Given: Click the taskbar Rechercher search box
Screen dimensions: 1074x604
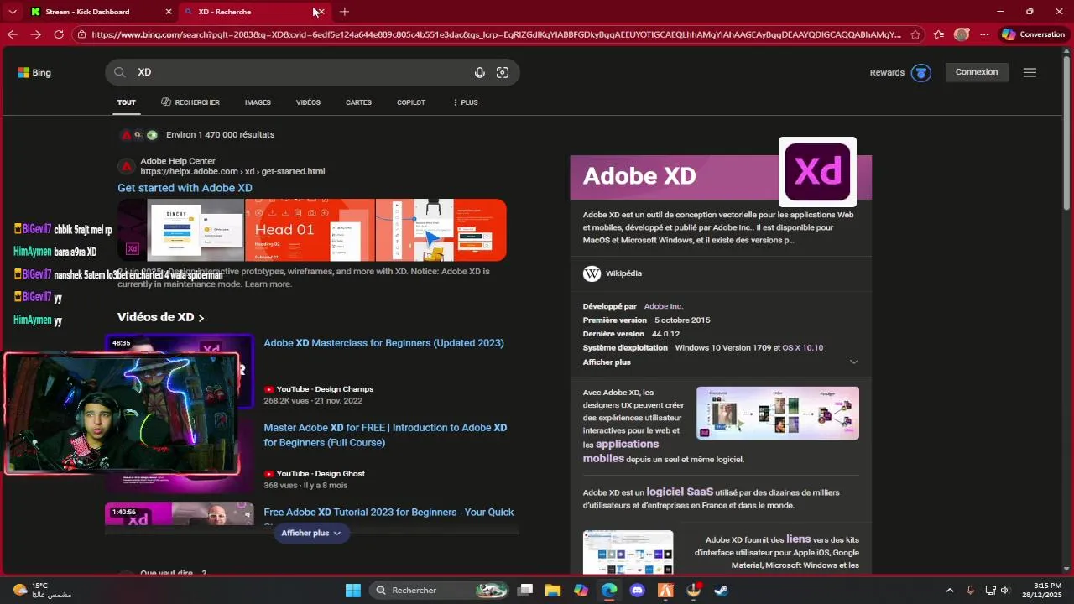Looking at the screenshot, I should [439, 591].
